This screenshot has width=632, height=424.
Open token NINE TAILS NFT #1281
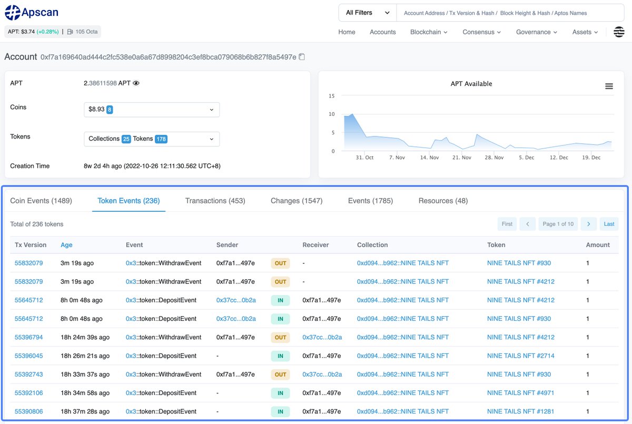521,411
